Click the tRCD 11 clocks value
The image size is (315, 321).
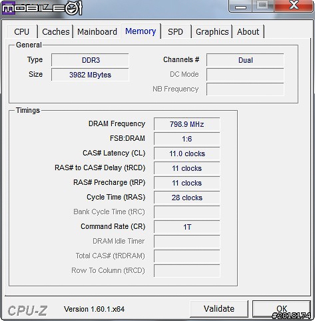187,168
